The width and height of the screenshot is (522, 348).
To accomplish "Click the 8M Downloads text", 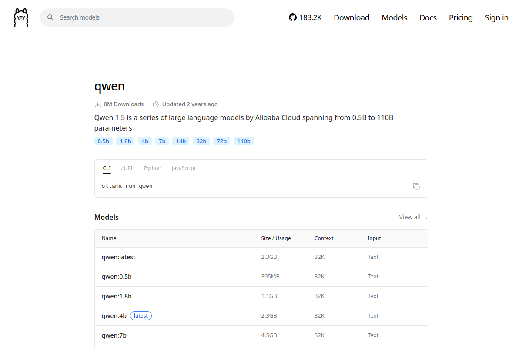I will (x=124, y=104).
